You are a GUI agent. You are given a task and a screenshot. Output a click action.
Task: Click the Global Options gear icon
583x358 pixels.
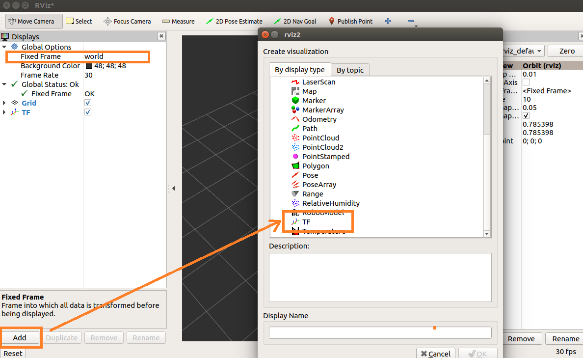tap(15, 47)
